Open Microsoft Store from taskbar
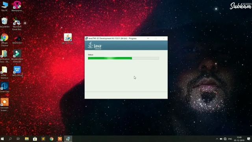The image size is (252, 142). [35, 139]
